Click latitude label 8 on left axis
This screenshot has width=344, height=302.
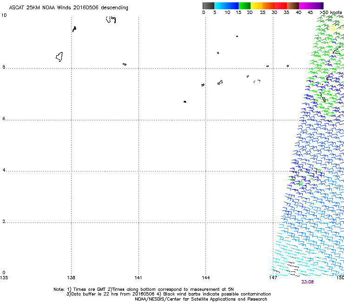coord(4,67)
